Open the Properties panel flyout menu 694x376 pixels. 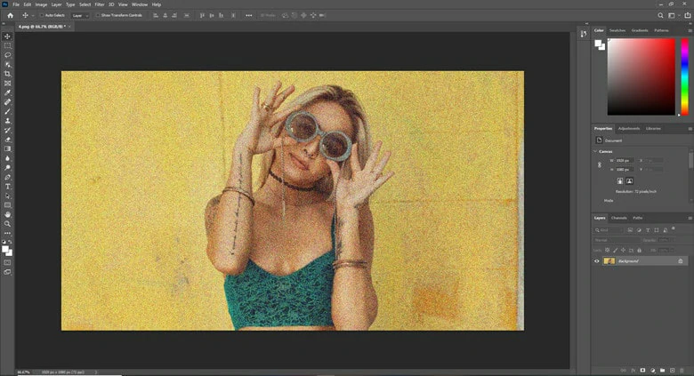pyautogui.click(x=690, y=129)
